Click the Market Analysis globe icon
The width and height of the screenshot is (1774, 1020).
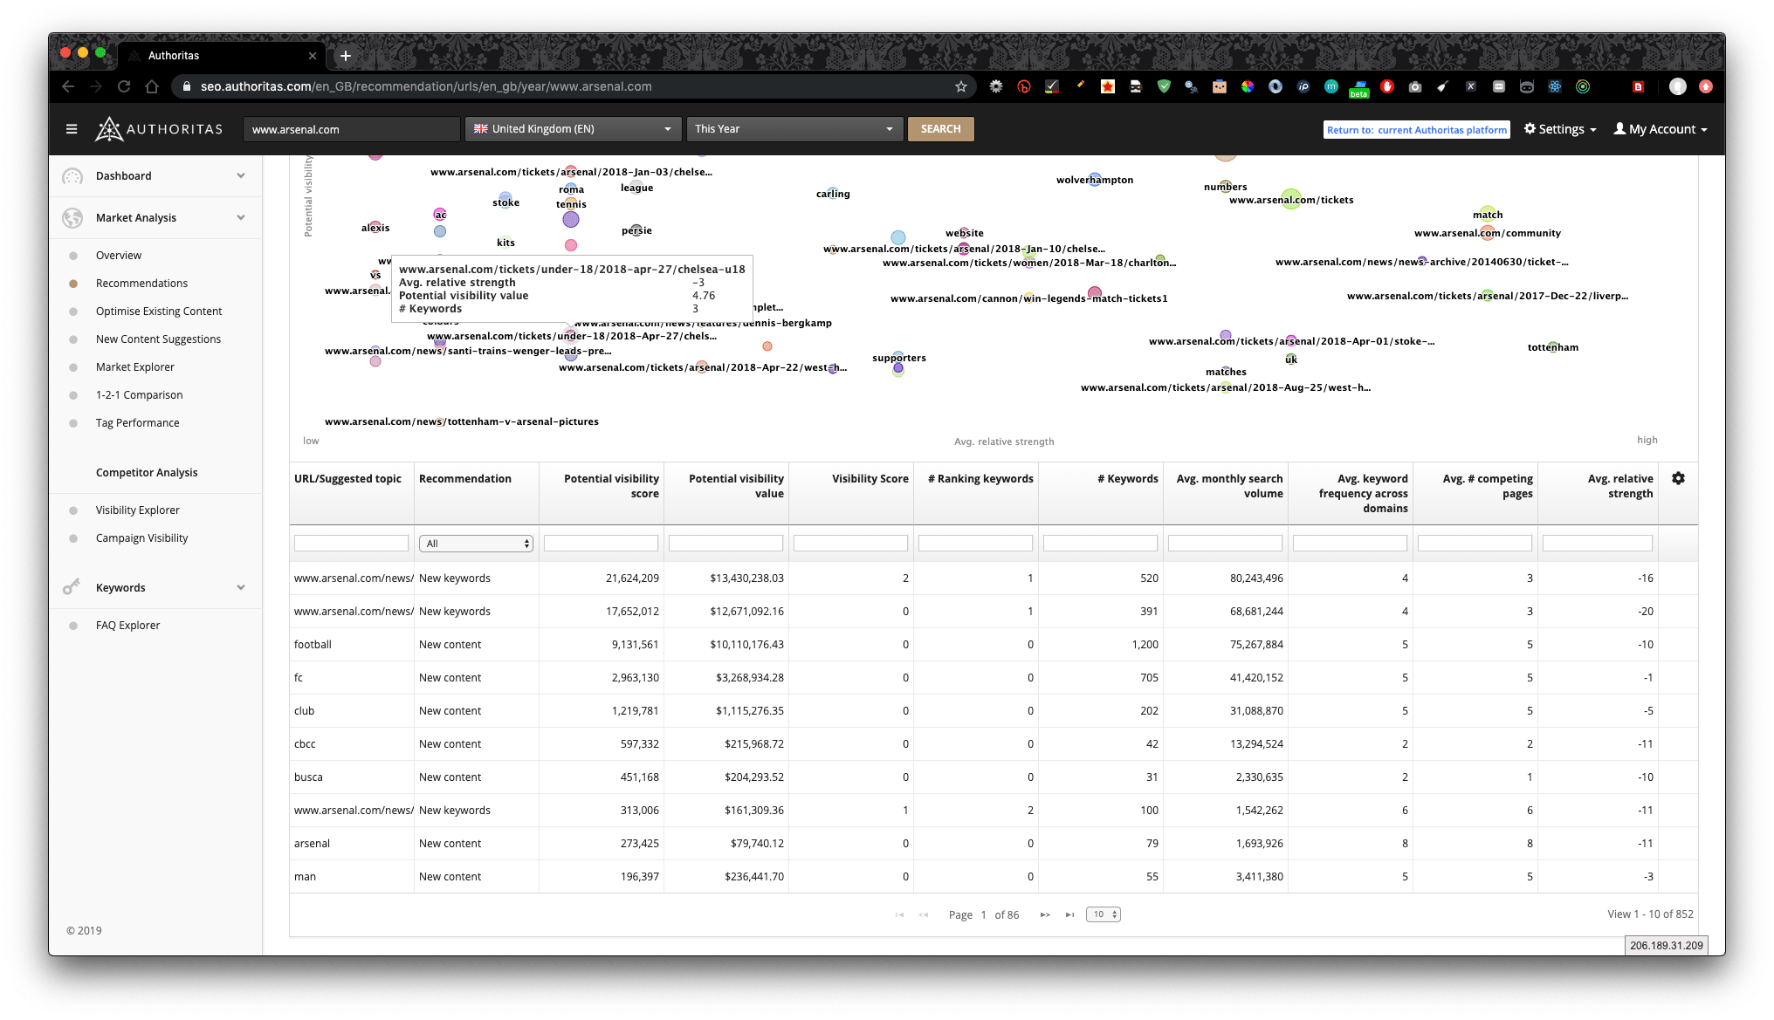pyautogui.click(x=73, y=218)
